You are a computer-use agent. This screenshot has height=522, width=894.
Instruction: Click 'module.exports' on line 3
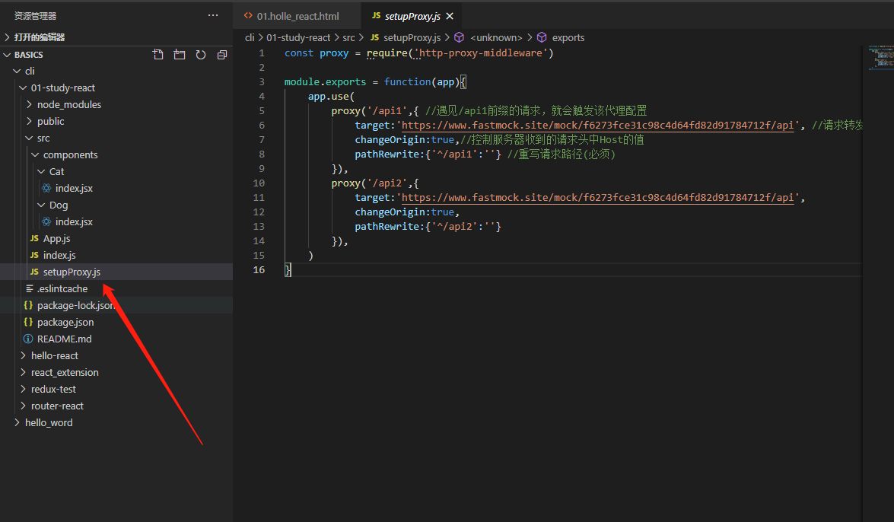[x=325, y=81]
